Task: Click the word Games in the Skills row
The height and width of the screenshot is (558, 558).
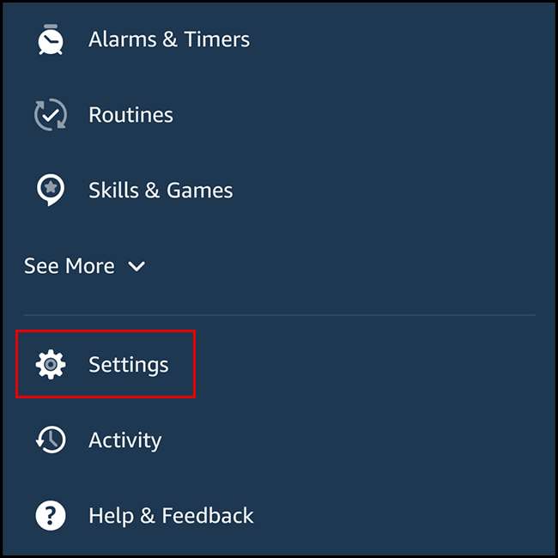Action: (x=200, y=191)
